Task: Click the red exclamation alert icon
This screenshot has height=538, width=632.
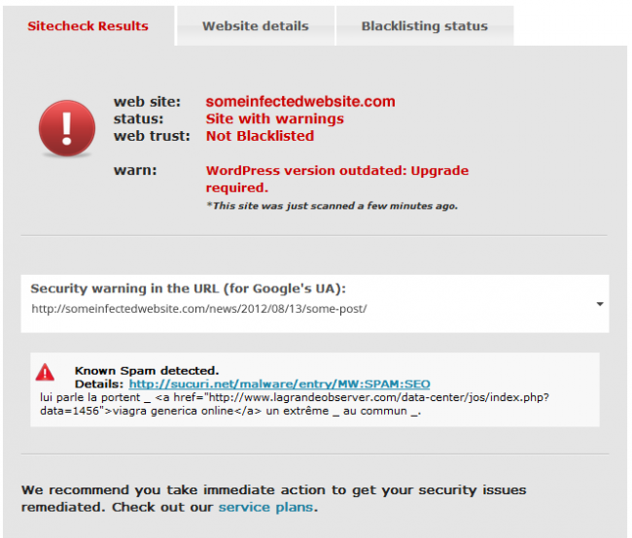Action: click(x=67, y=128)
